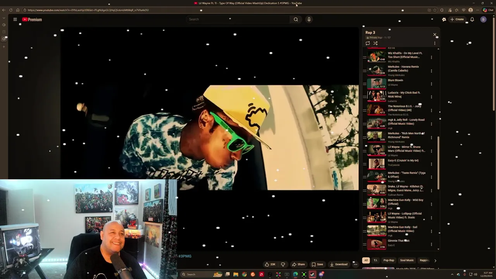Like the video with 33K likes
The image size is (496, 279).
pyautogui.click(x=270, y=264)
